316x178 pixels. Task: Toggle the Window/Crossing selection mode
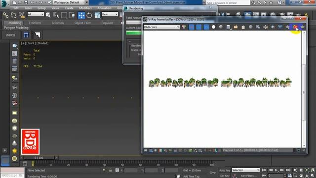(x=72, y=15)
